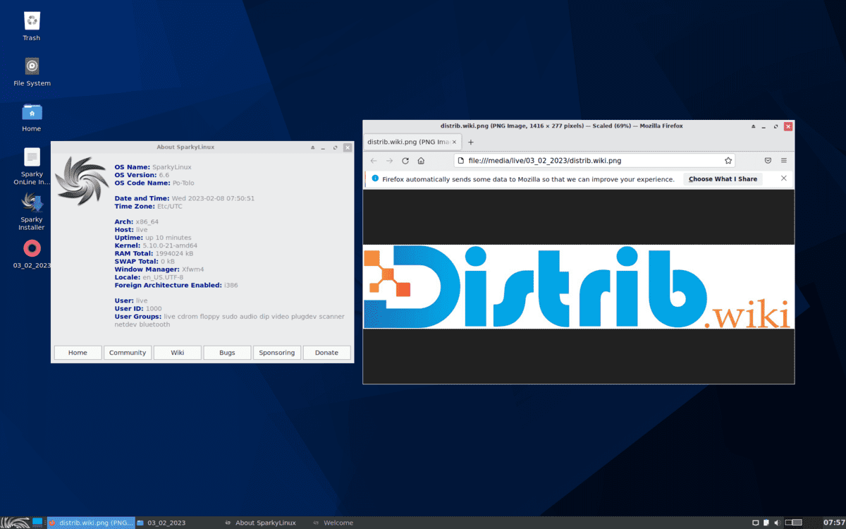Screen dimensions: 846x529
Task: Click the Sponsoring button in About SparkyLinux
Action: [277, 353]
